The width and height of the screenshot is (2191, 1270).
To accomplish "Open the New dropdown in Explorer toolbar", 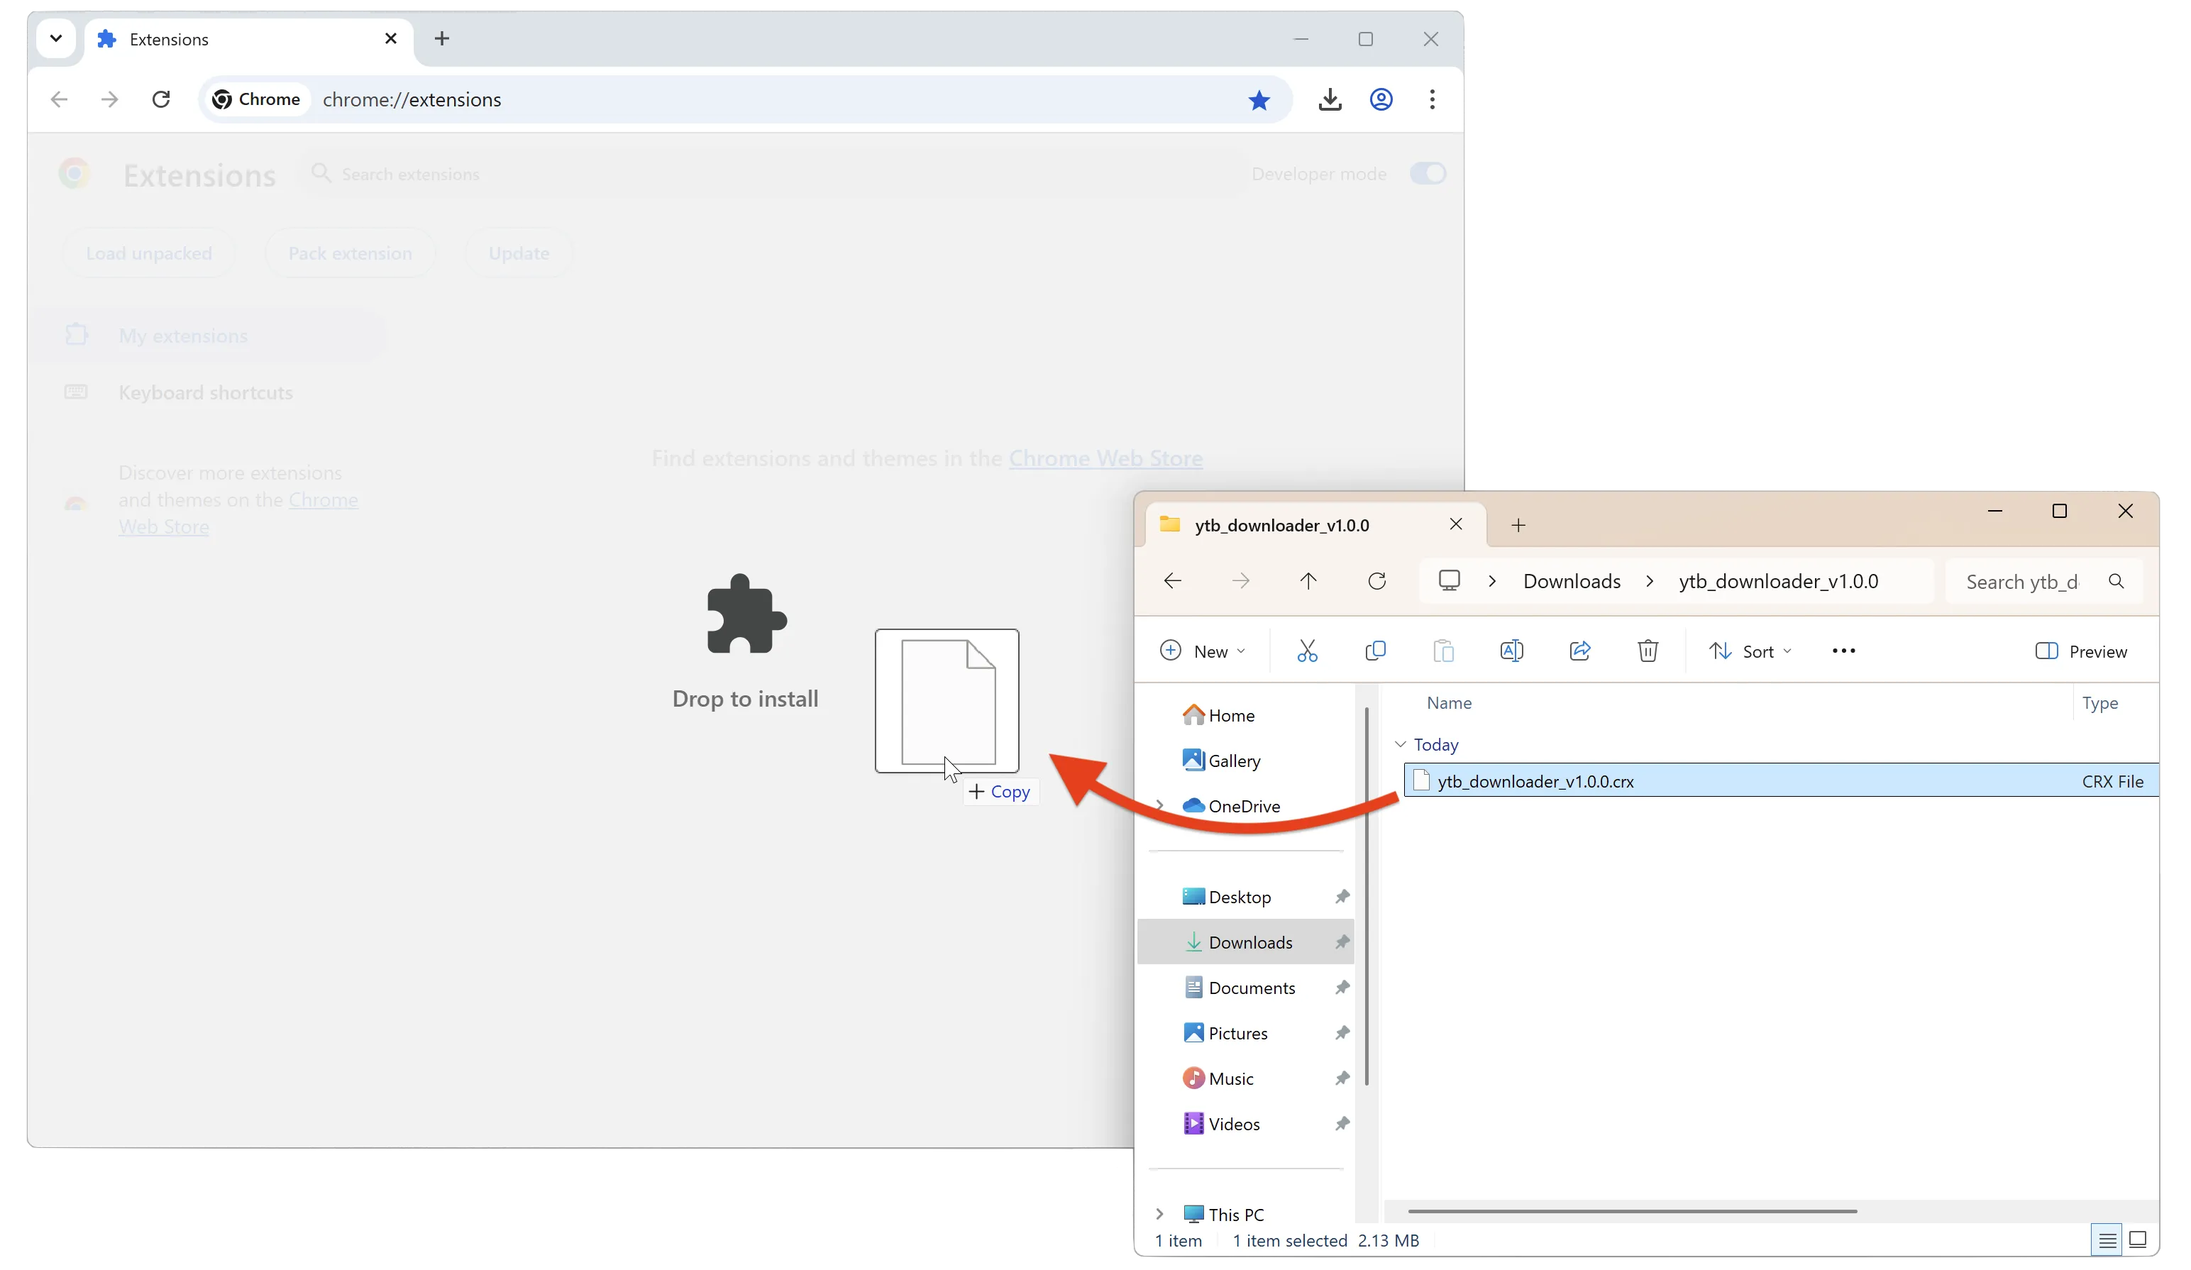I will click(1203, 651).
